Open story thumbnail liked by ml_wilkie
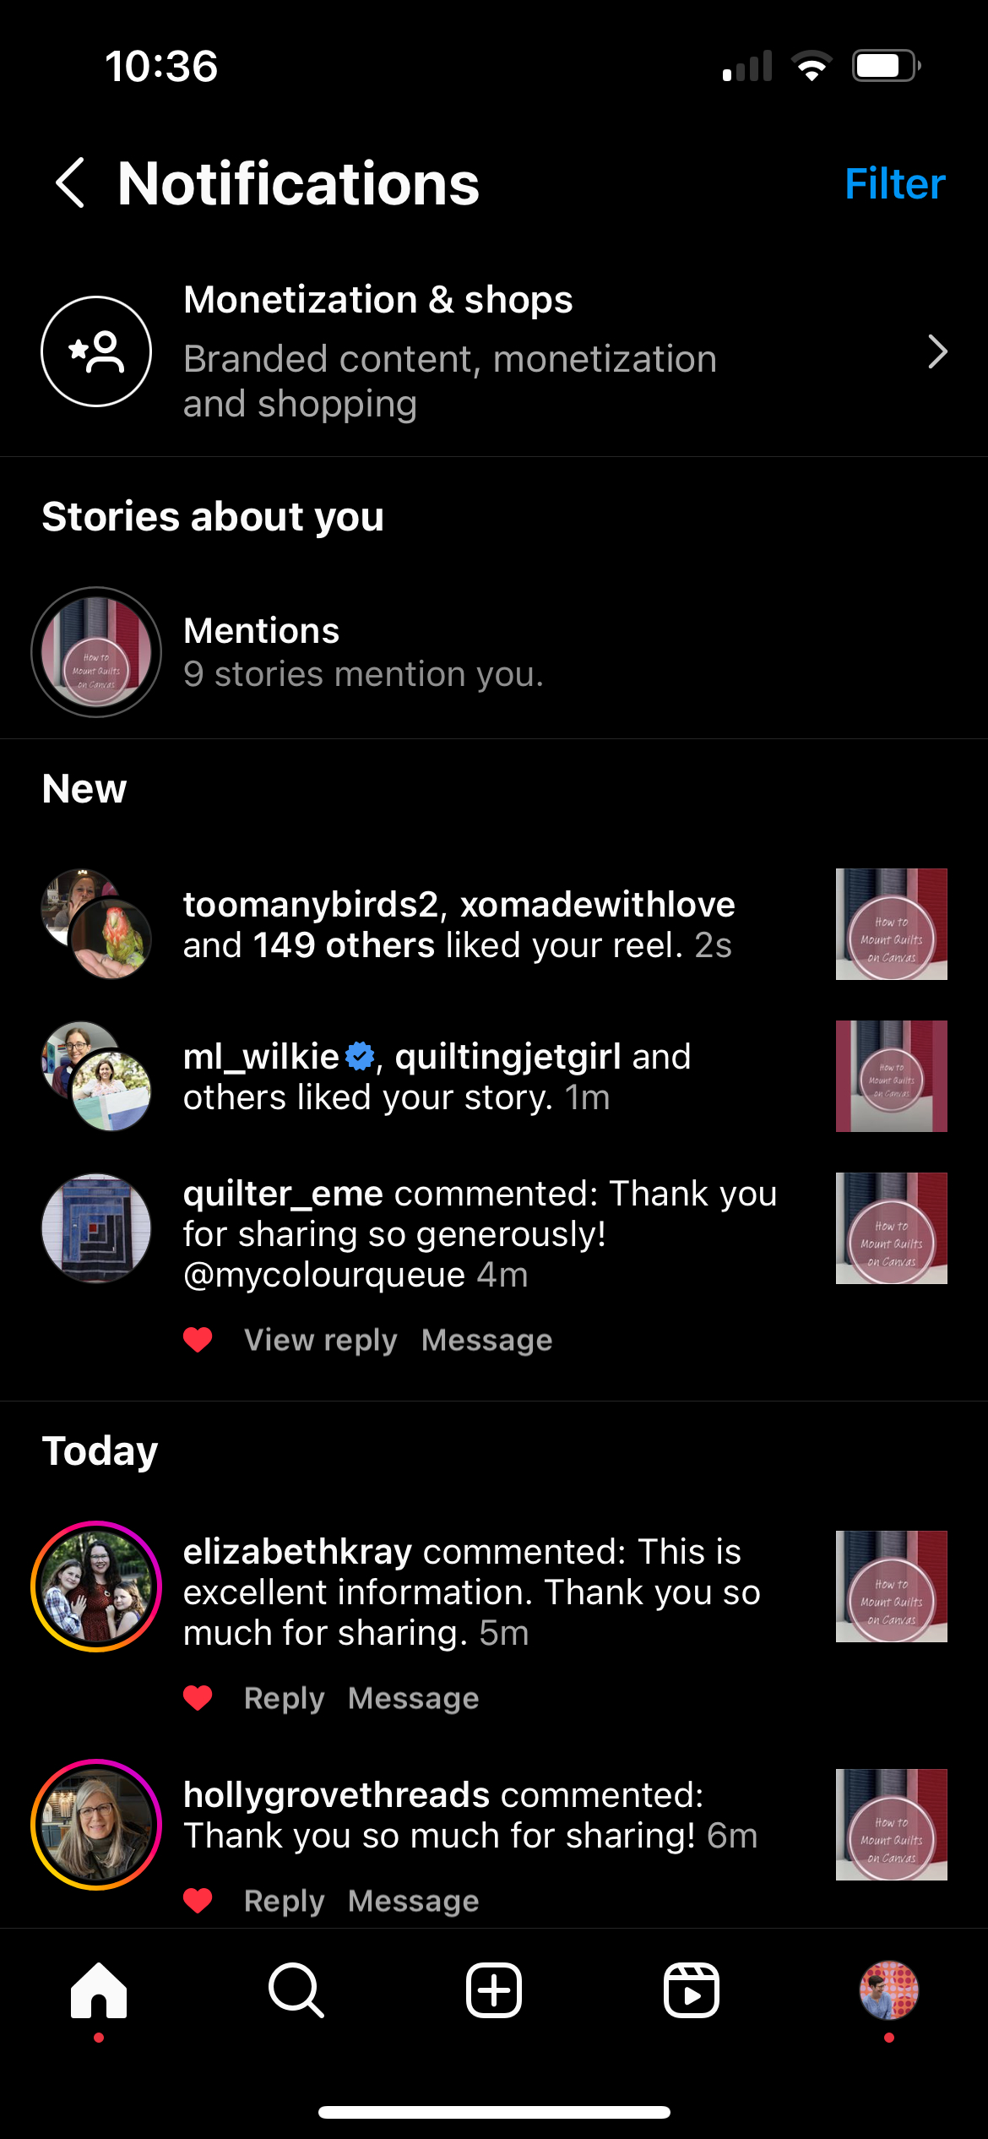This screenshot has width=988, height=2139. tap(892, 1076)
